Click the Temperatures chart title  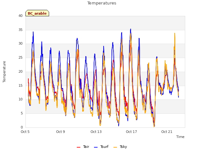pos(102,3)
